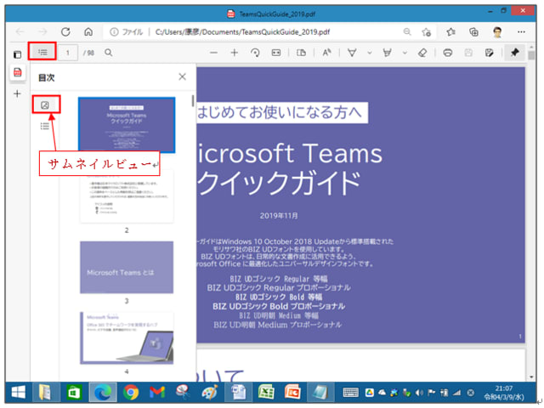The height and width of the screenshot is (408, 544).
Task: Click the Save as icon
Action: coord(490,53)
